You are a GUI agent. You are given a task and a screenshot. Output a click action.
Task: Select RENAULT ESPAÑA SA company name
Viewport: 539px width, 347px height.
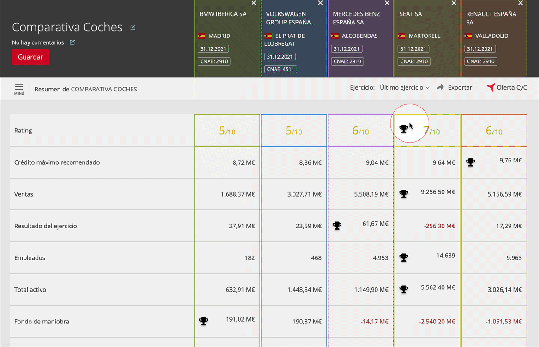point(491,18)
